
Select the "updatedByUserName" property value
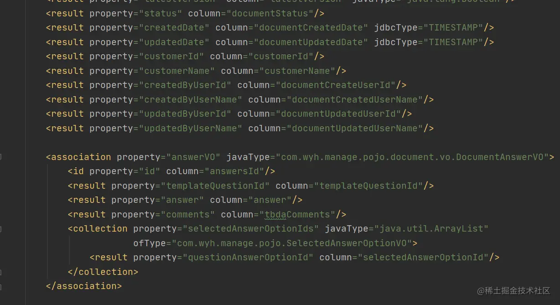191,129
